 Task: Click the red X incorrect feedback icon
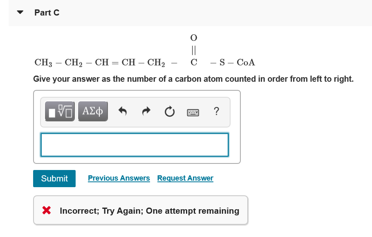tap(45, 210)
